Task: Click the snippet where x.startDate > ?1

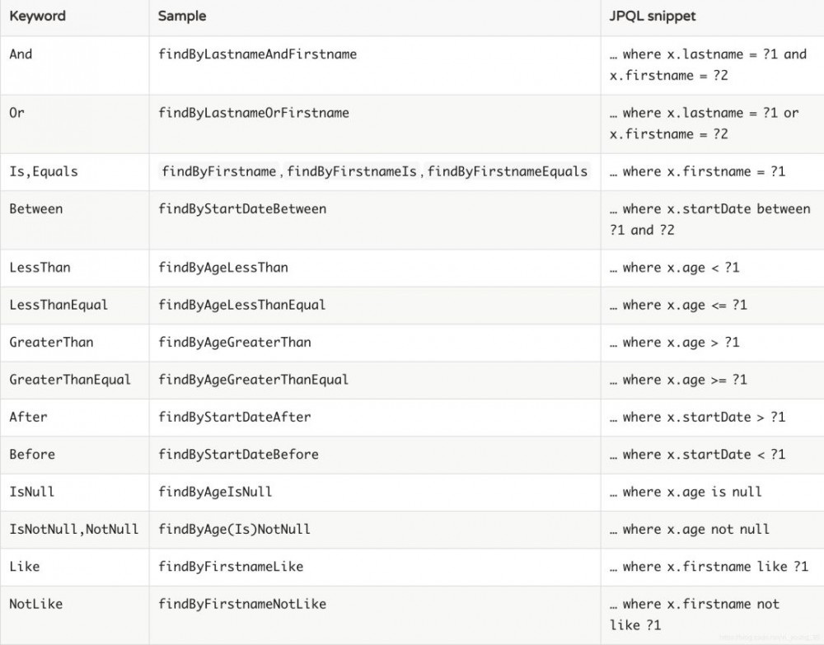Action: pyautogui.click(x=698, y=417)
